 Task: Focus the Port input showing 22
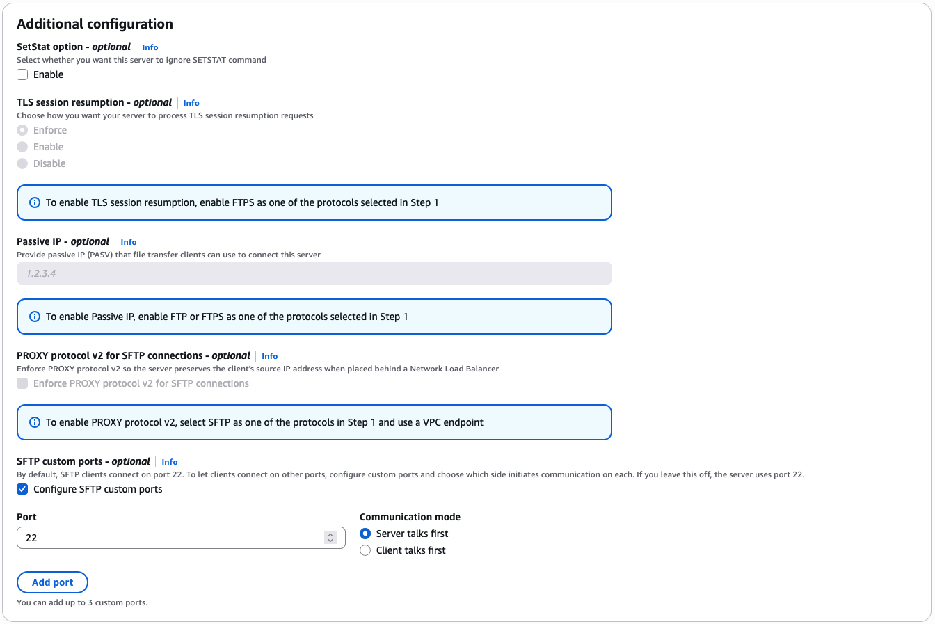click(181, 538)
